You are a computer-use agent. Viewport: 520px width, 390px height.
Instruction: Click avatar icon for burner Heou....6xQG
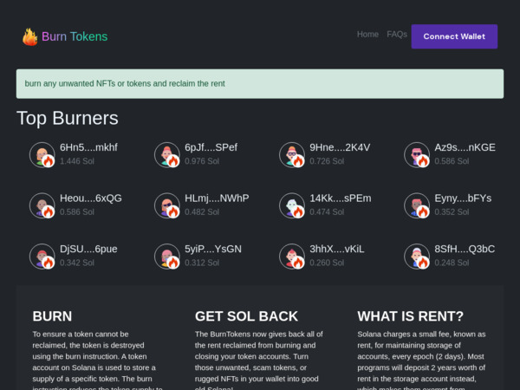[42, 205]
